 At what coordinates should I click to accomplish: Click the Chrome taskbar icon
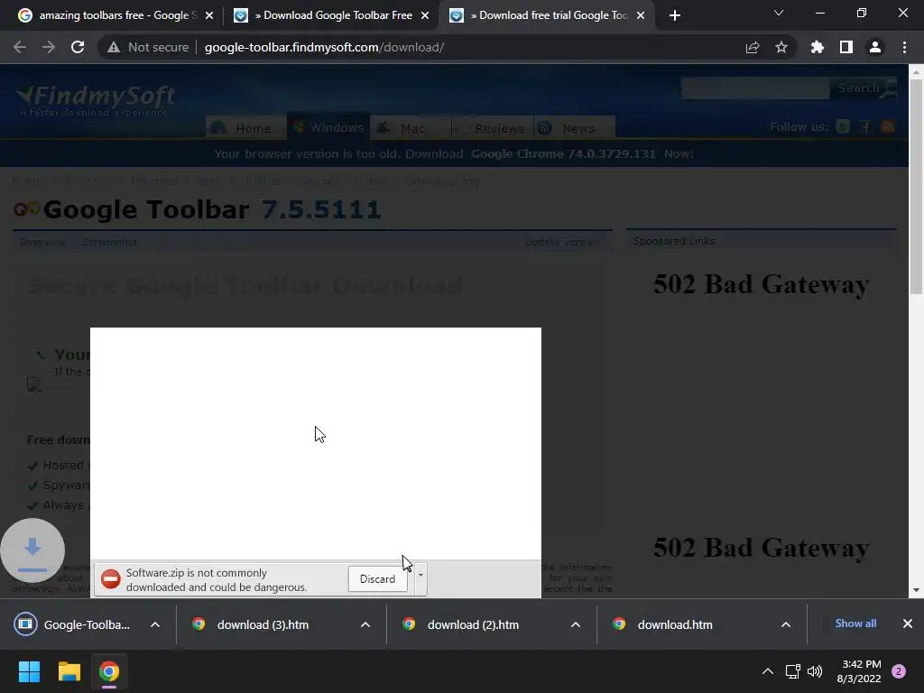(x=109, y=671)
